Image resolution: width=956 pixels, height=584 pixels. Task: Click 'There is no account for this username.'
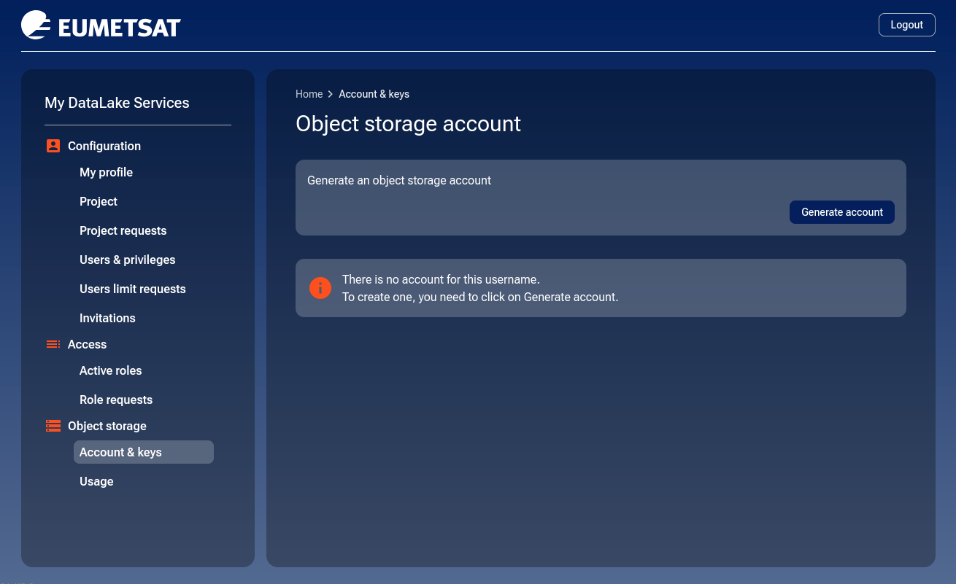(x=441, y=279)
